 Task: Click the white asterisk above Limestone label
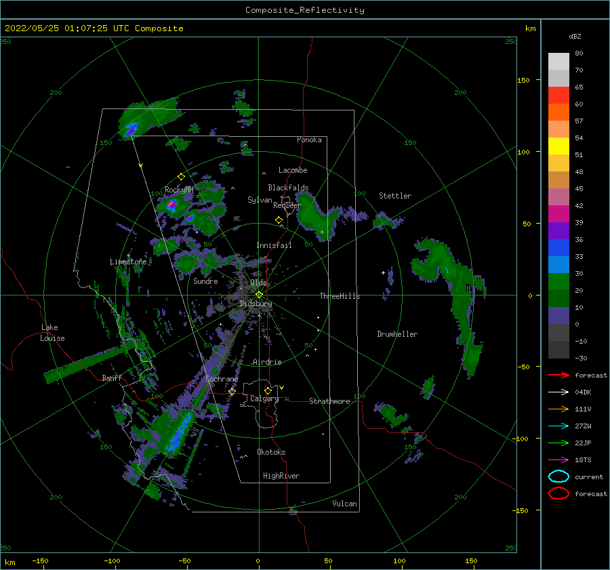coord(128,256)
